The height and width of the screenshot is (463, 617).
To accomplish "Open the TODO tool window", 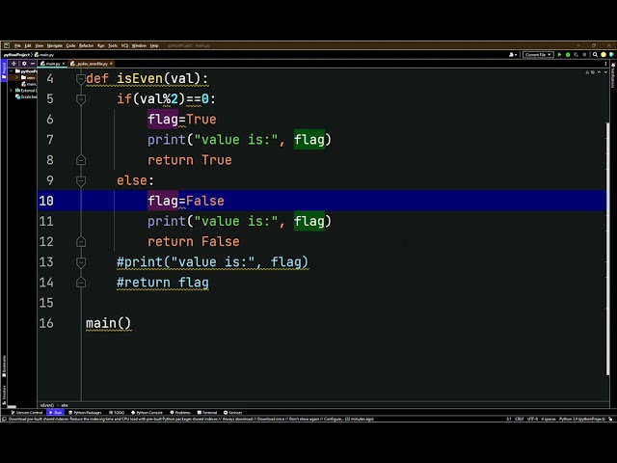I will coord(117,412).
